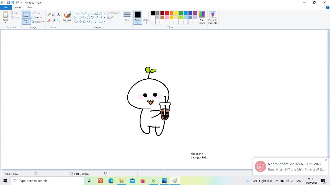Choose the Right arrow shape

[x=92, y=17]
